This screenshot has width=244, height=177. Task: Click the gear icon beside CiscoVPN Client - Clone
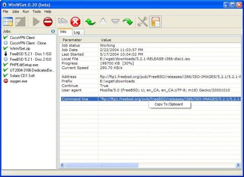click(6, 43)
